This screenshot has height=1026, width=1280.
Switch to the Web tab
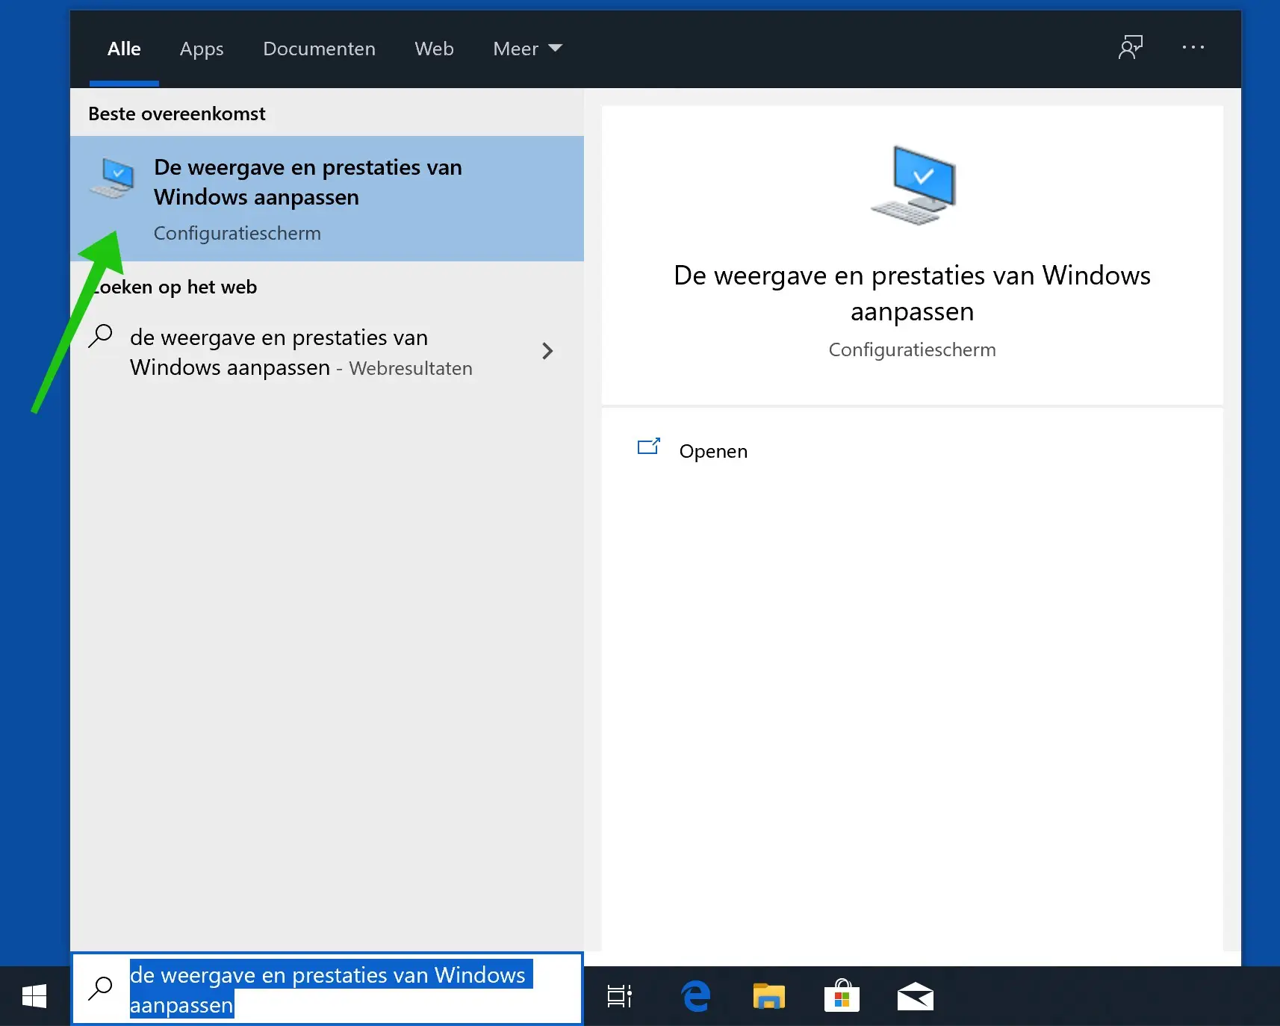click(x=434, y=49)
